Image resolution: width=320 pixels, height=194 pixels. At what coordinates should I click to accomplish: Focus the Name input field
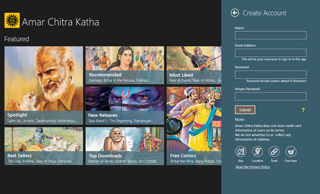pyautogui.click(x=271, y=35)
